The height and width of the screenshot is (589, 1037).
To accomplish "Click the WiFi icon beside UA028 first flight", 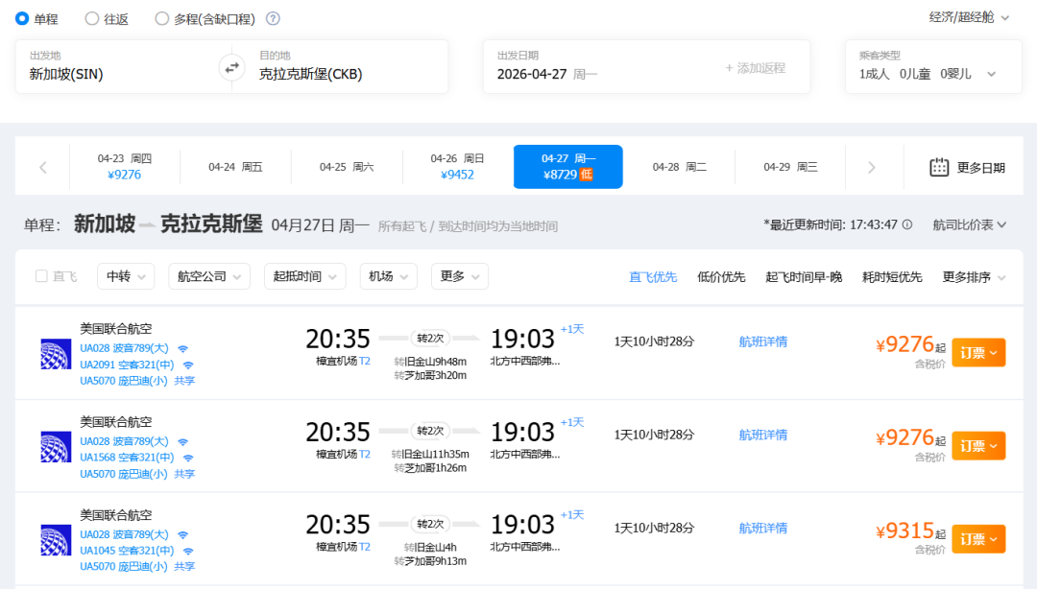I will pos(182,348).
